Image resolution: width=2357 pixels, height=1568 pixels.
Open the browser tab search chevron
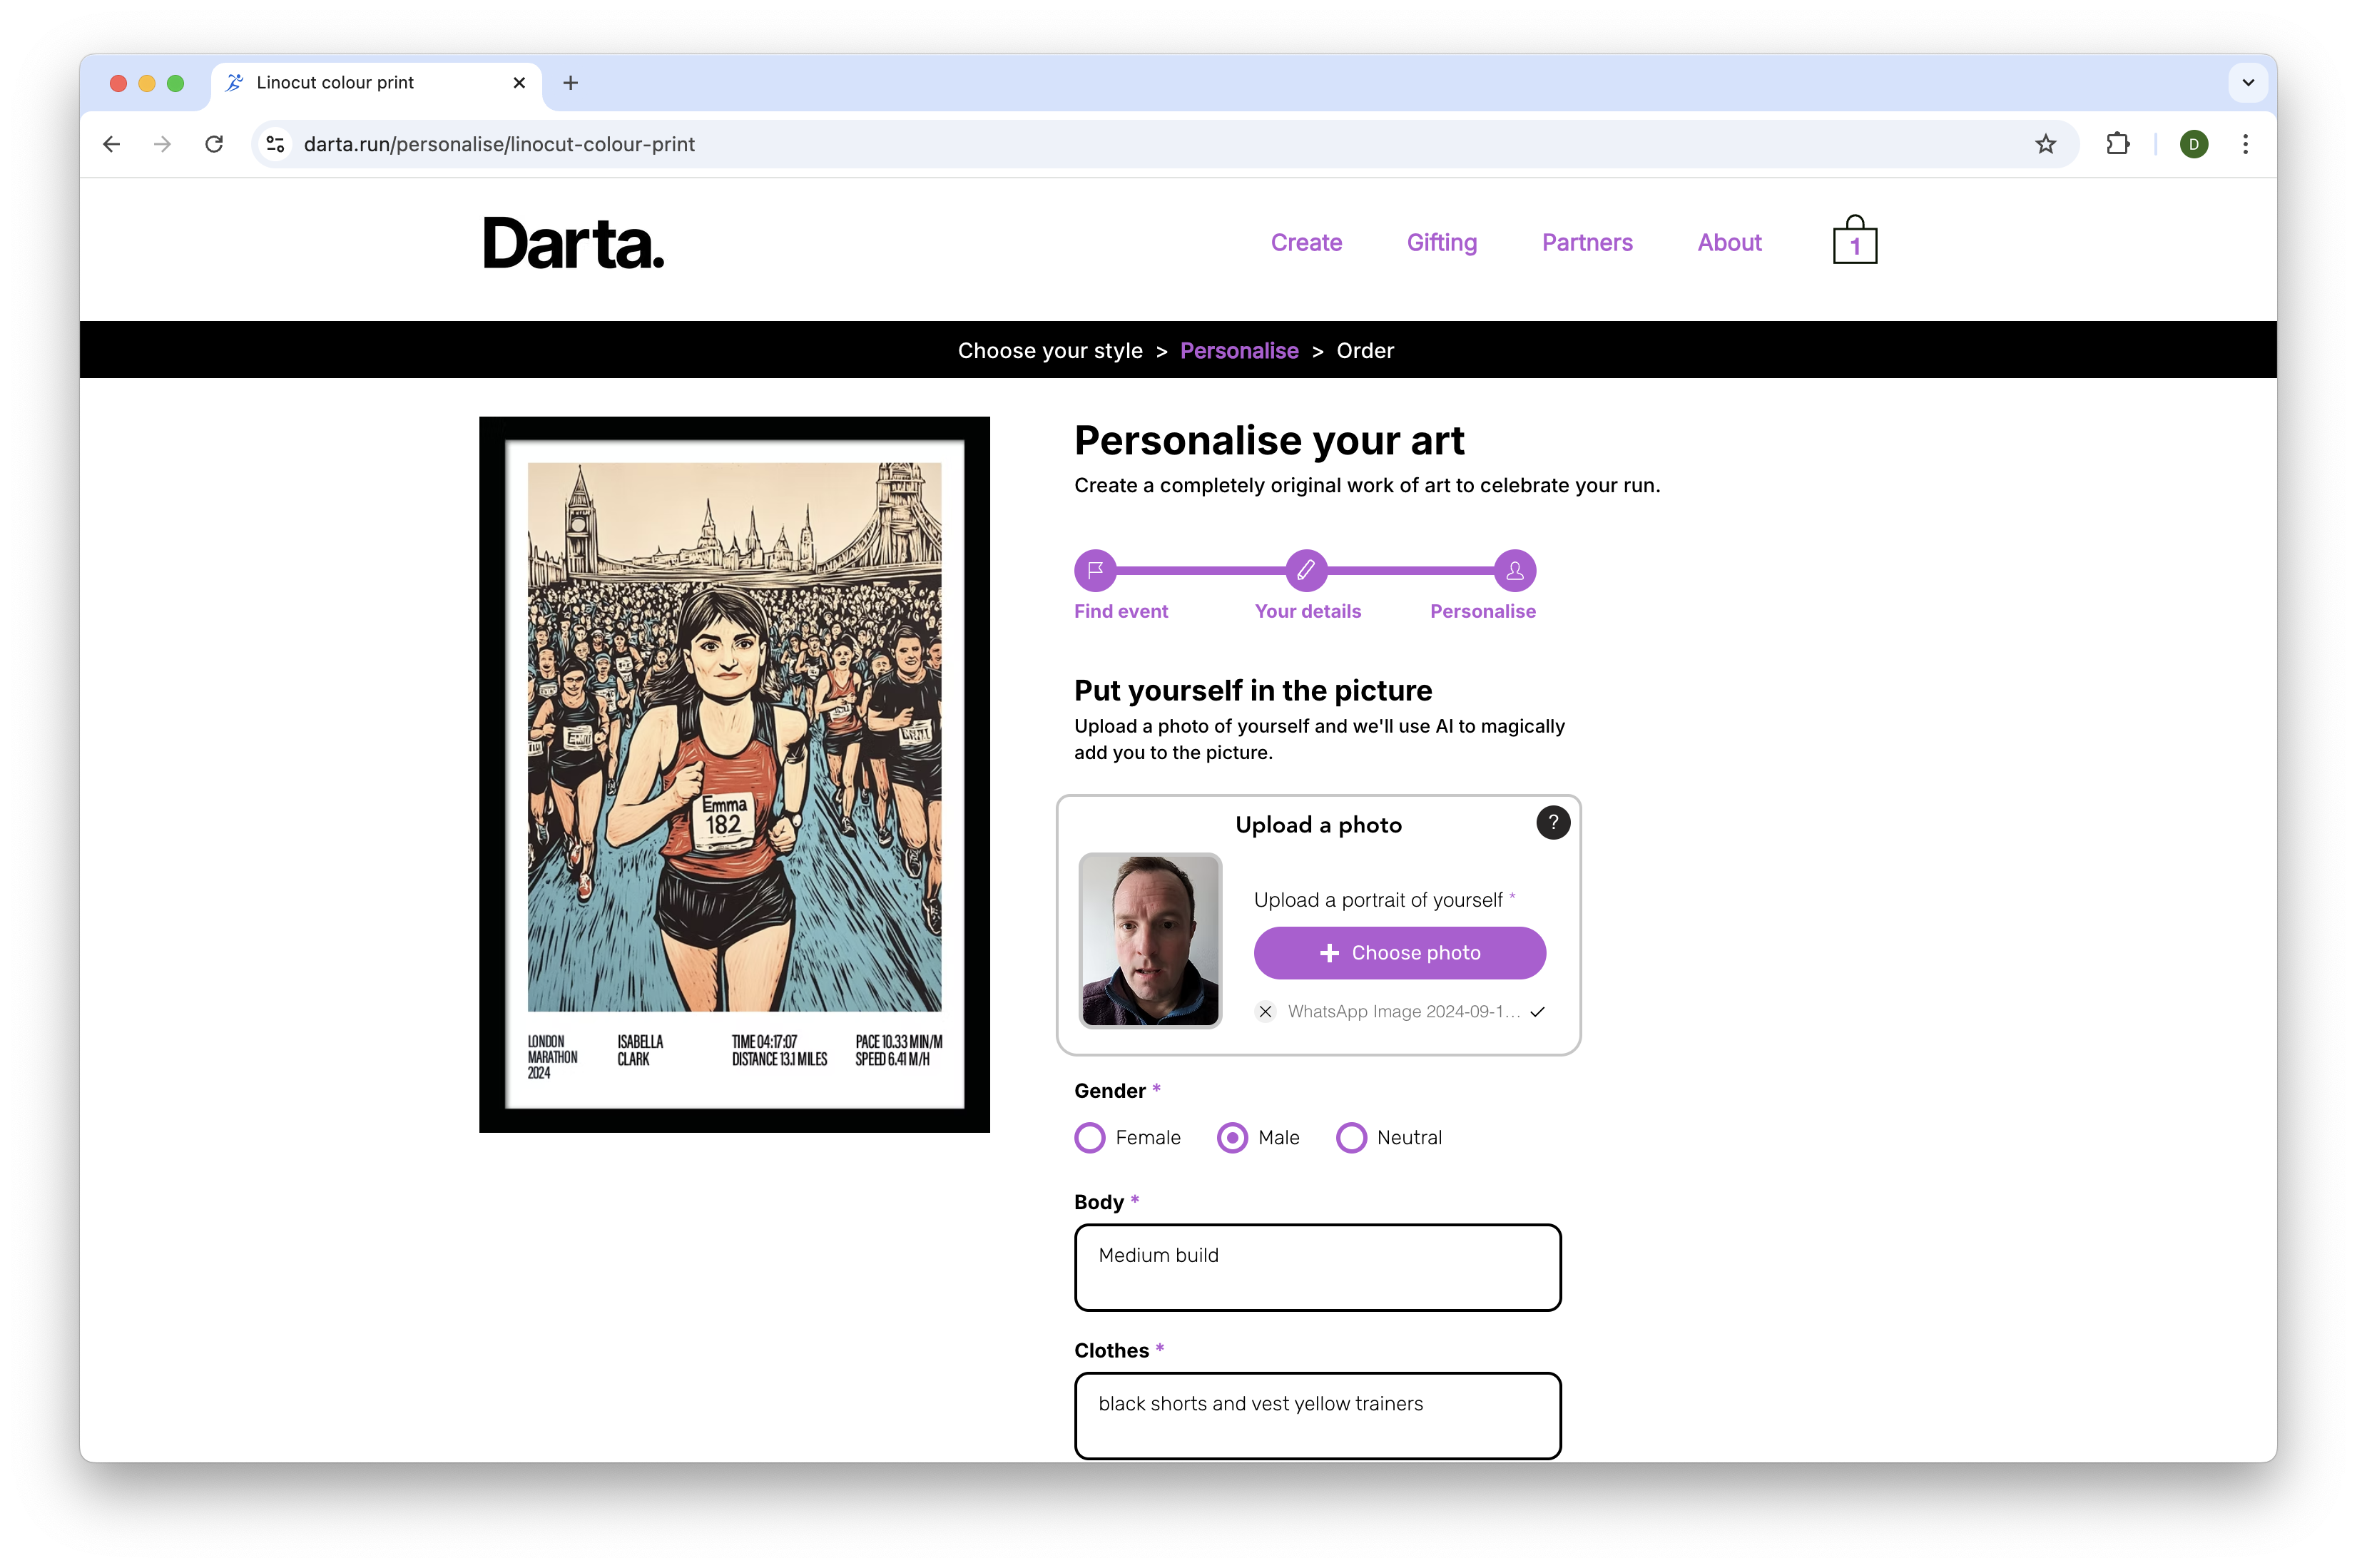[2247, 83]
